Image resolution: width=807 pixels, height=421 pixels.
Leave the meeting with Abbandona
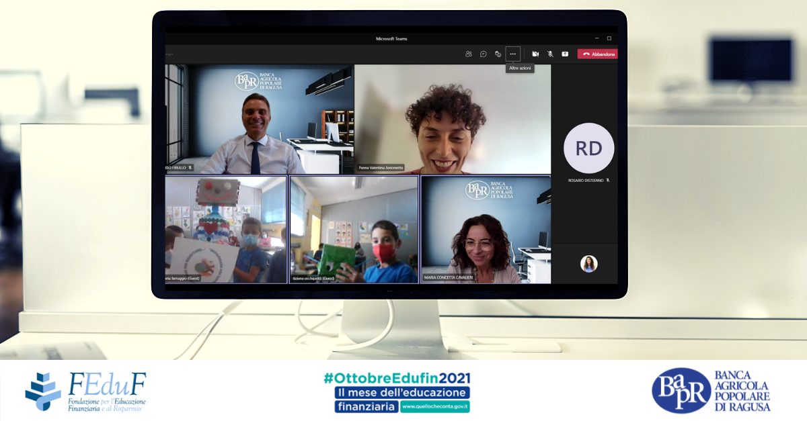[597, 54]
